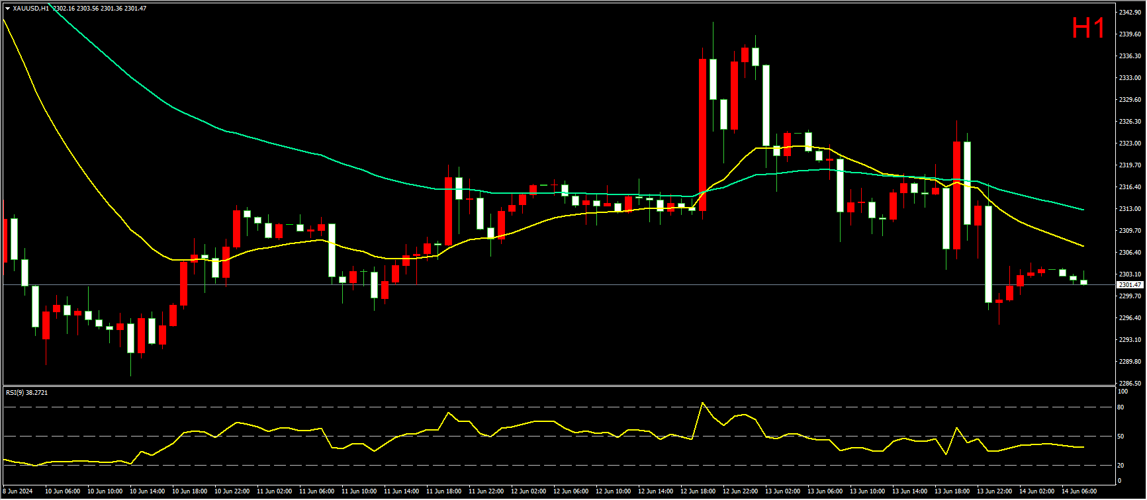Click the 11 Jun 02:00 time label
Image resolution: width=1147 pixels, height=500 pixels.
click(275, 491)
